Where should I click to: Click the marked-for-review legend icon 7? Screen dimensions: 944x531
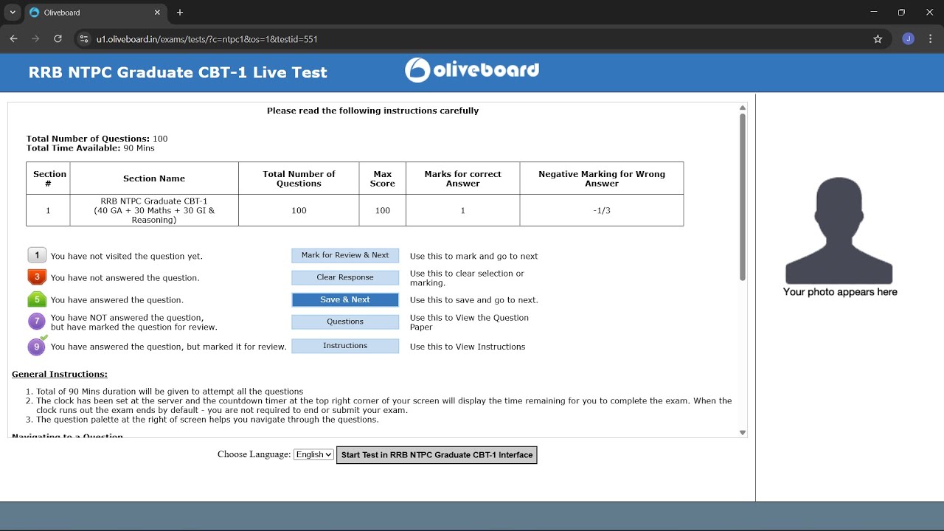click(x=37, y=322)
